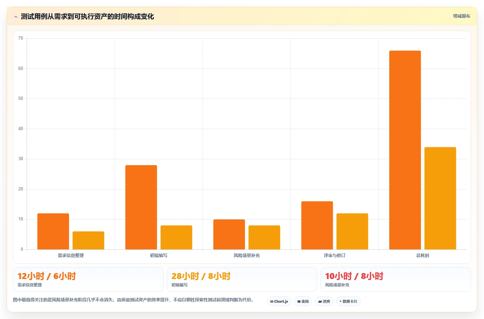The height and width of the screenshot is (319, 484).
Task: Click the 28小时 / 8小时 data card value
Action: (x=201, y=276)
